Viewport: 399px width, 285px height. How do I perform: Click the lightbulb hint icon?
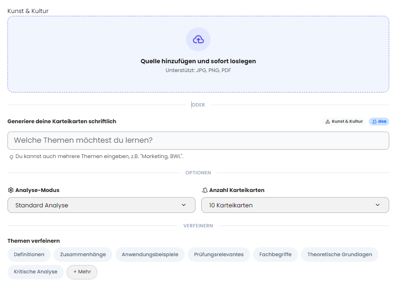pos(11,157)
